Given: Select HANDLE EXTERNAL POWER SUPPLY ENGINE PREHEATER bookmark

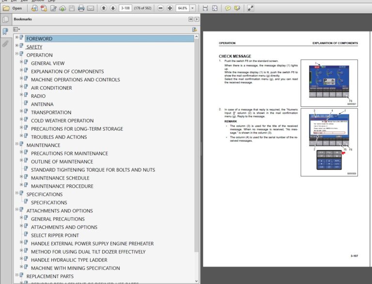Looking at the screenshot, I should click(x=93, y=243).
